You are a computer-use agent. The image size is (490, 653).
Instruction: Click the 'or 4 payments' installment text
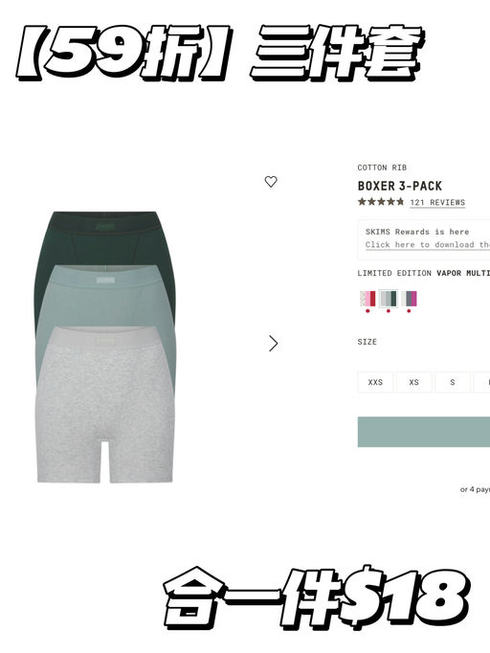coord(475,489)
